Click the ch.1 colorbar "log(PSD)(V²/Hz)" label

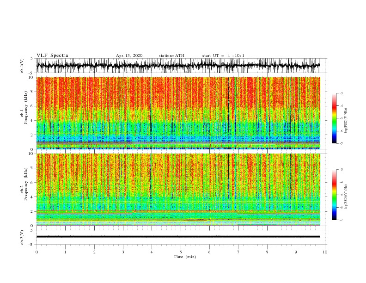click(346, 121)
